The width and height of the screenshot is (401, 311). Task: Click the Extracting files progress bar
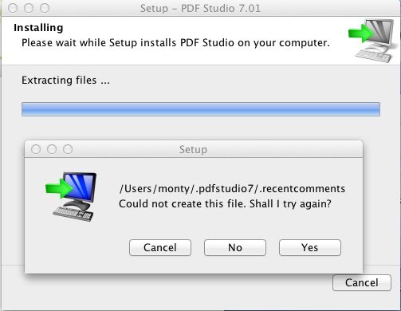click(x=201, y=109)
